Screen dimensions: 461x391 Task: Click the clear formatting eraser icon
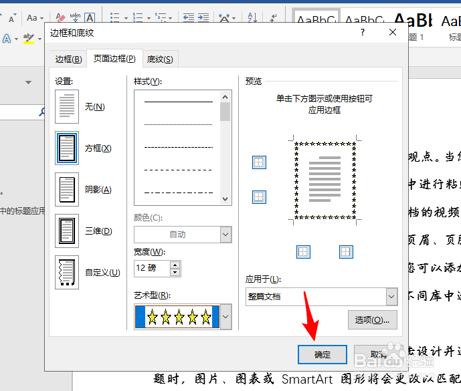[x=60, y=18]
